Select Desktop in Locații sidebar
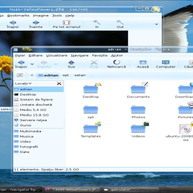This screenshot has width=193, height=193. [39, 95]
